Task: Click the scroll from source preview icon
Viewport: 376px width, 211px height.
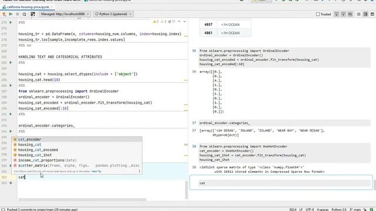Action: [343, 14]
